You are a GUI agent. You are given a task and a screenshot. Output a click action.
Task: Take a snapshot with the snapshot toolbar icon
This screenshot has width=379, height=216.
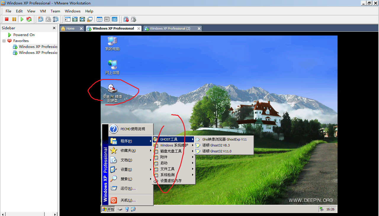coord(41,19)
